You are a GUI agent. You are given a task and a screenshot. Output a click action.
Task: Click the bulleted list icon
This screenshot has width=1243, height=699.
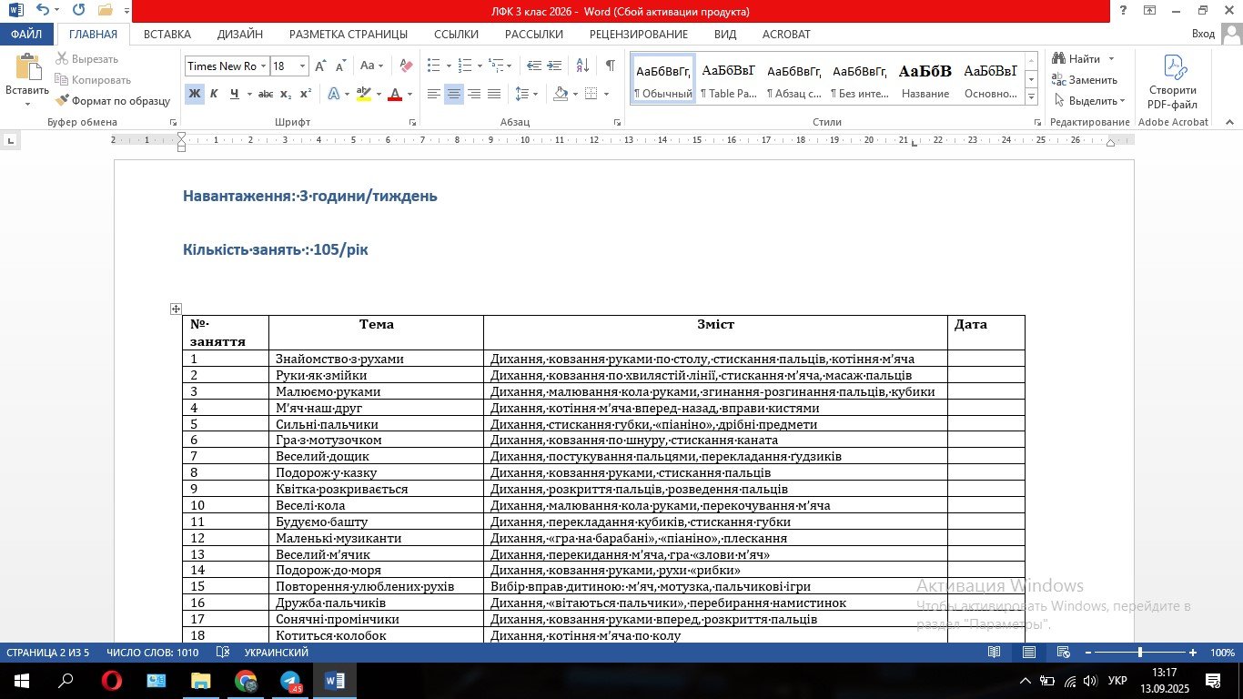tap(433, 66)
